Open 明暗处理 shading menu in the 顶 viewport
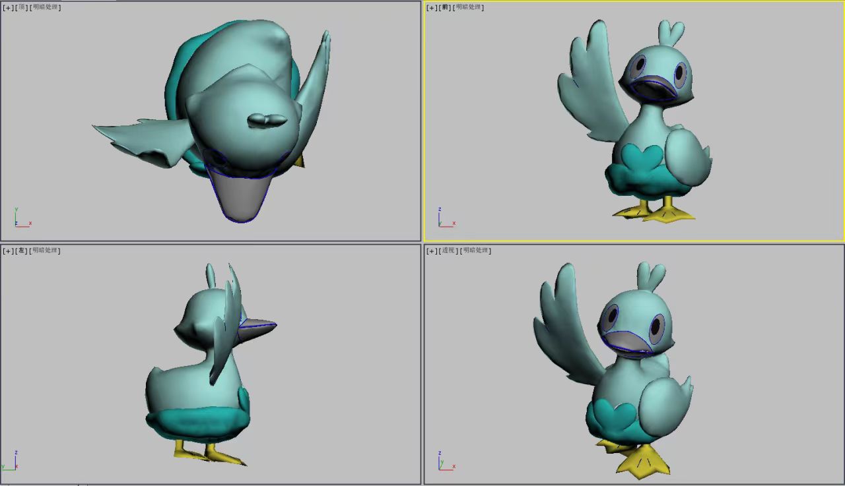Screen dimensions: 845x486 (x=46, y=7)
